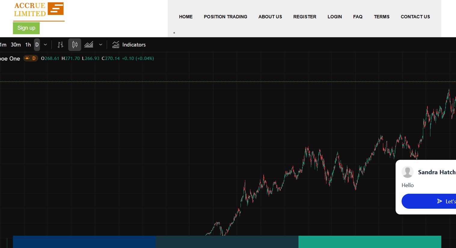The height and width of the screenshot is (248, 456).
Task: Enable the 30m timeframe
Action: [x=16, y=44]
